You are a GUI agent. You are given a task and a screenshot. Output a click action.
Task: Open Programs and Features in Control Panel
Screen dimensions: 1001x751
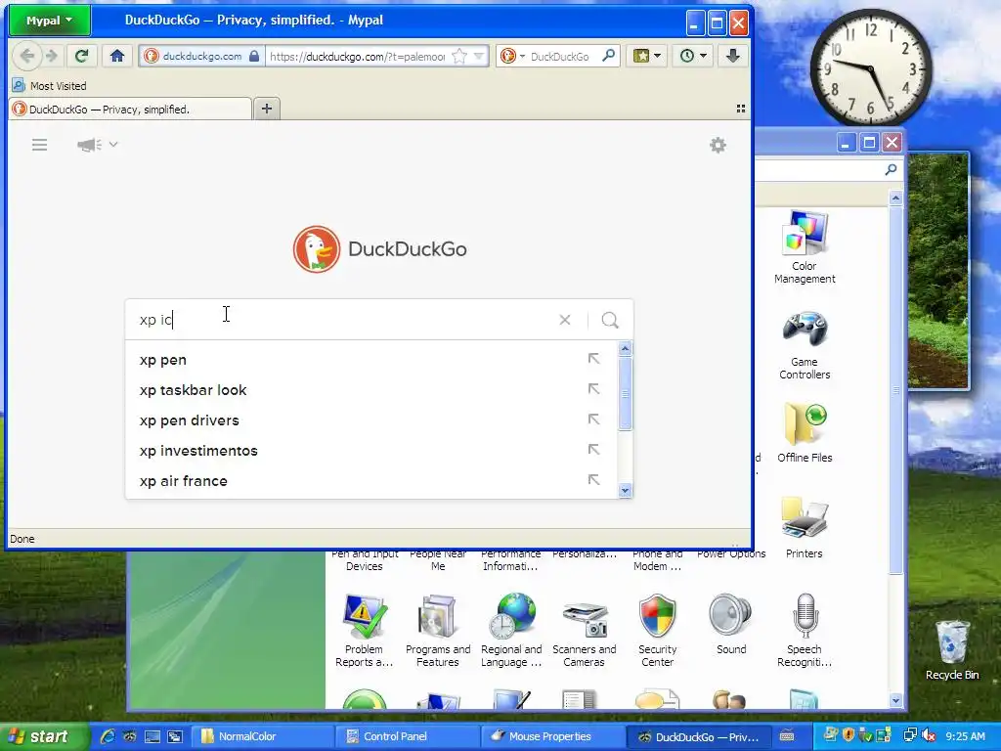point(438,631)
